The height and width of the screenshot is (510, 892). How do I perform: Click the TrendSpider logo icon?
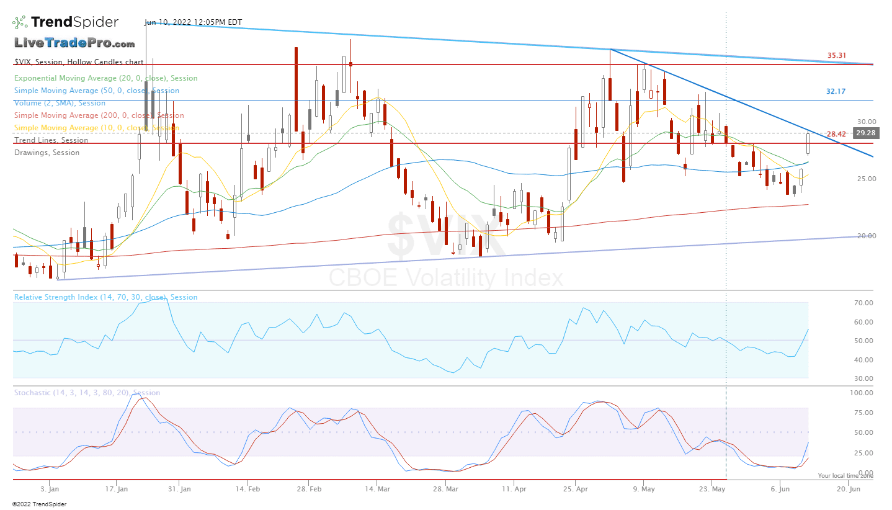[19, 20]
